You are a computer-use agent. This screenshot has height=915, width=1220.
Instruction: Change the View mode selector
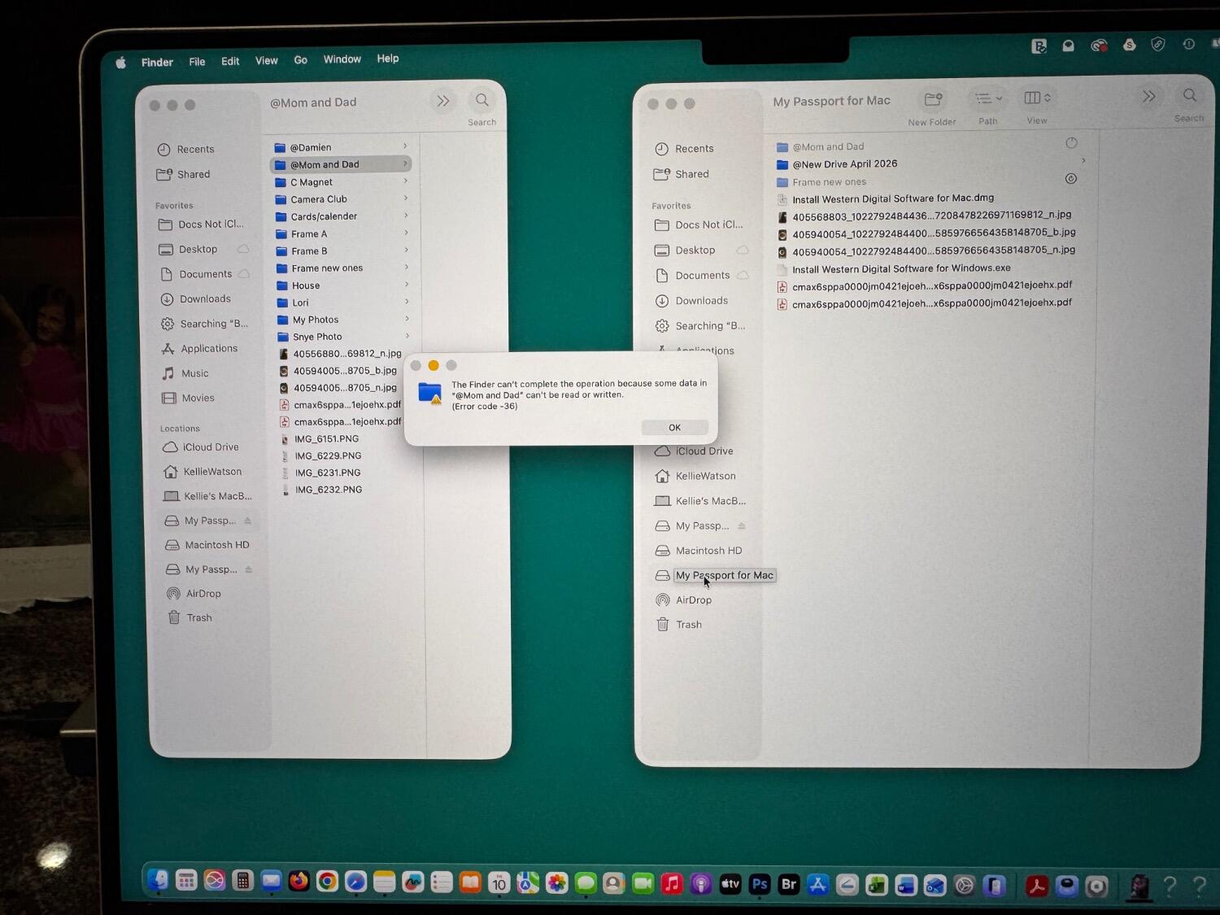click(1037, 98)
